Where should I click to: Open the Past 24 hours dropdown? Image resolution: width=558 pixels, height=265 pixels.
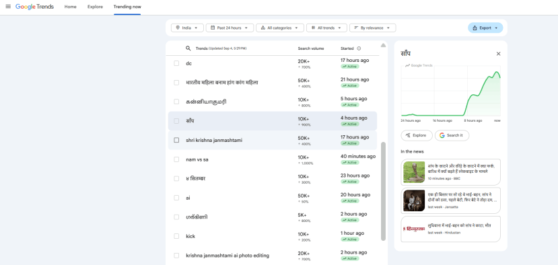230,28
